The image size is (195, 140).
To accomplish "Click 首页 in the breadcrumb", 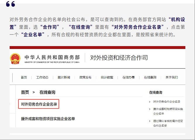I will 25,92.
